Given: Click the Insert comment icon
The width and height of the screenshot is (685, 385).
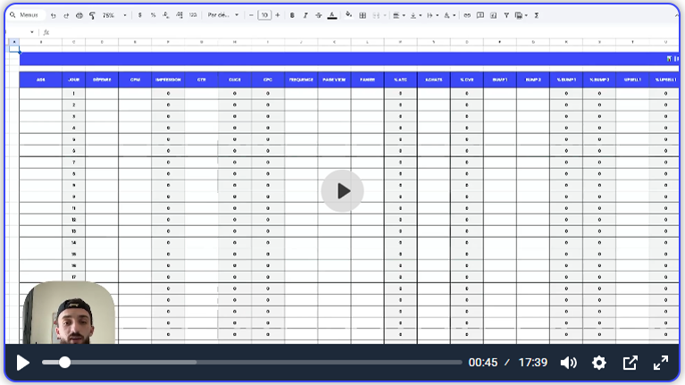Looking at the screenshot, I should pos(480,15).
